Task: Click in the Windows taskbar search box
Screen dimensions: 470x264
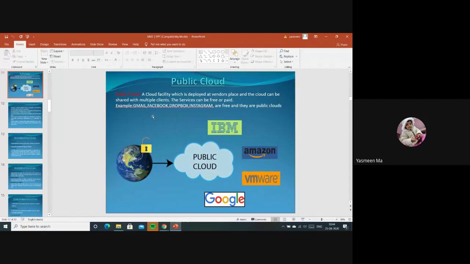Action: 50,227
